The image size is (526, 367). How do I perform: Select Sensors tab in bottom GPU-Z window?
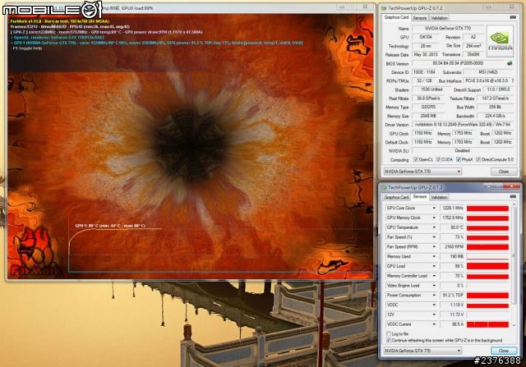[420, 197]
